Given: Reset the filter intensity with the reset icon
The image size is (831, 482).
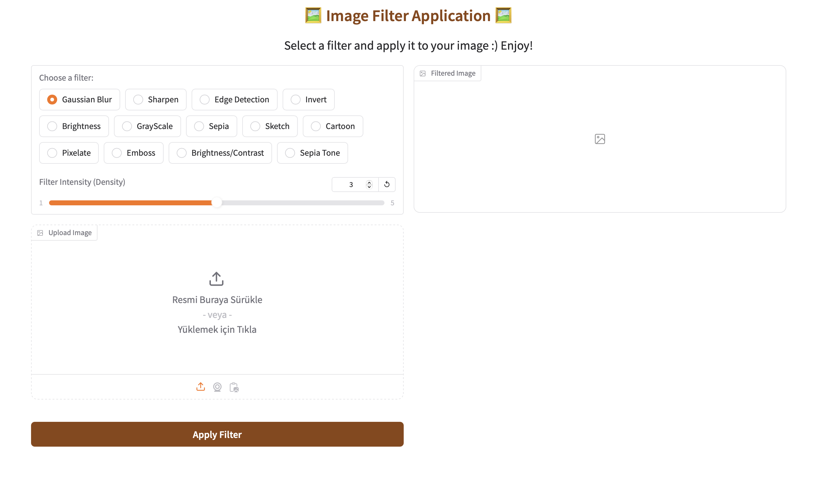Looking at the screenshot, I should coord(387,185).
